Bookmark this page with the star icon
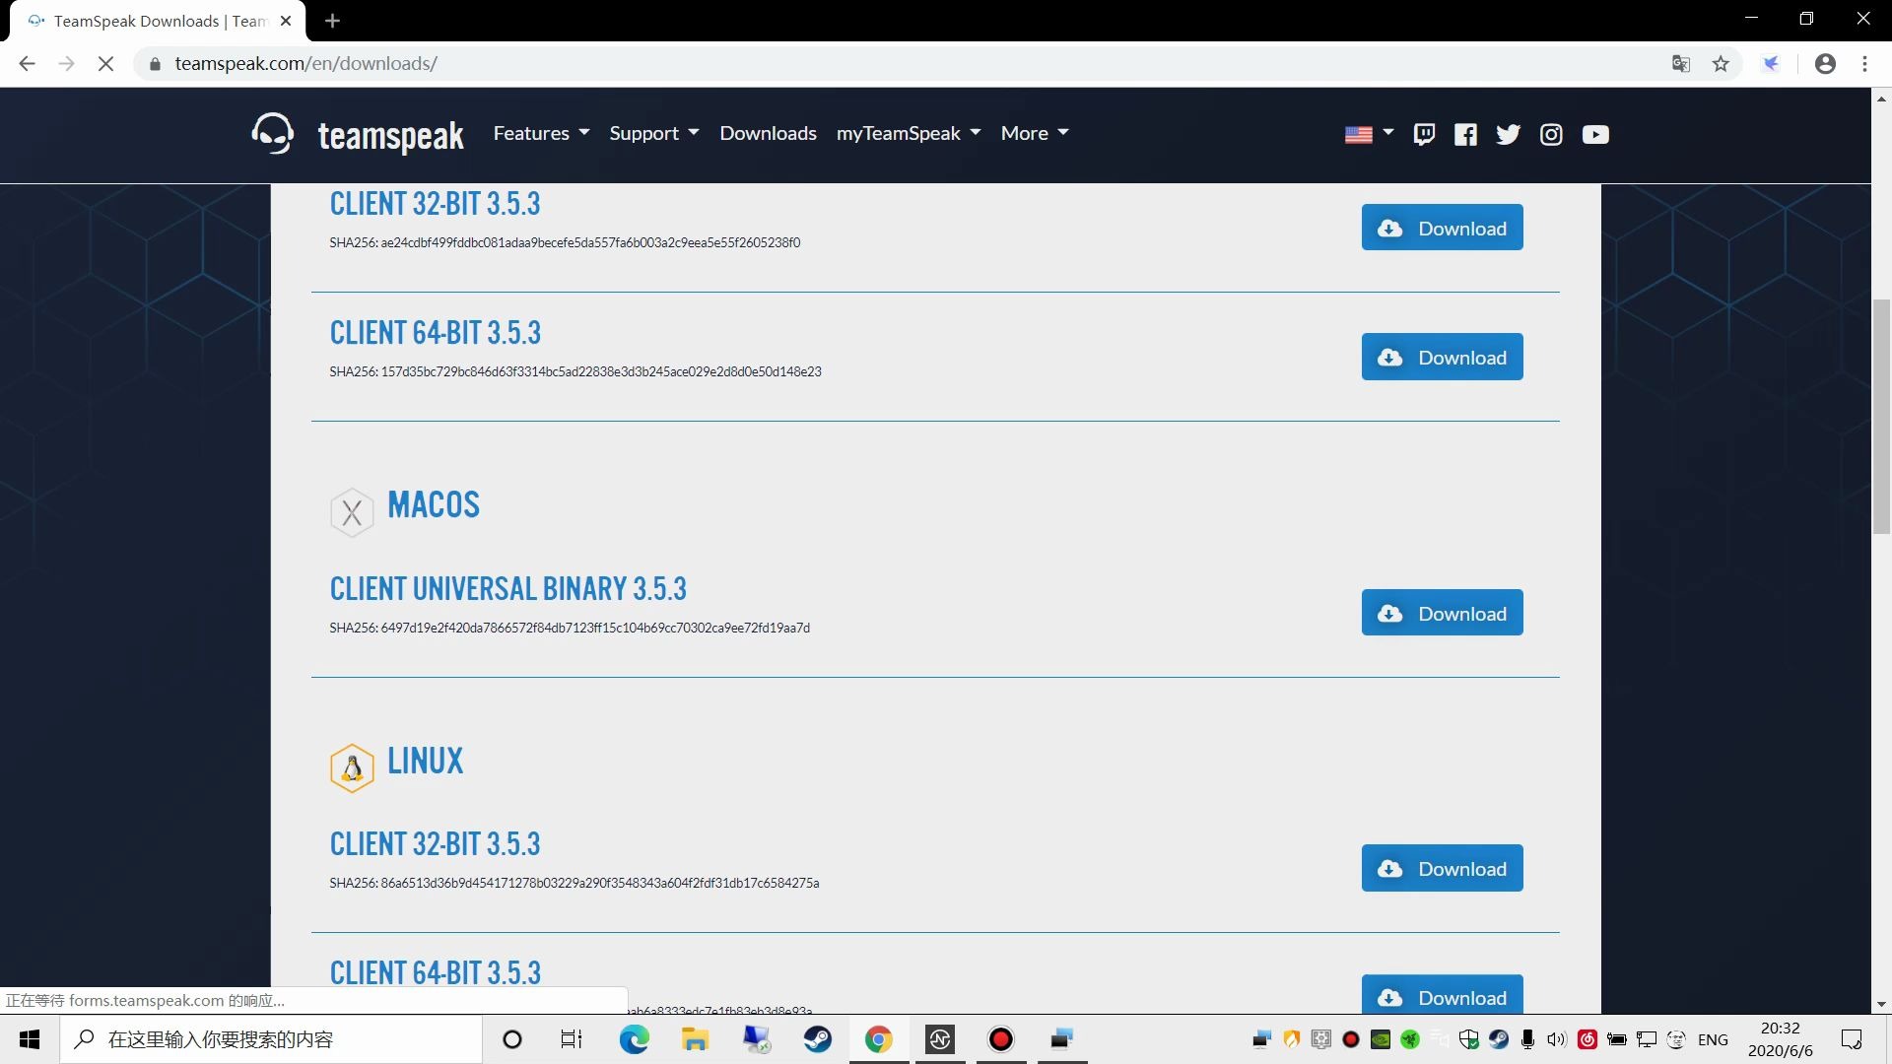1892x1064 pixels. pyautogui.click(x=1721, y=63)
